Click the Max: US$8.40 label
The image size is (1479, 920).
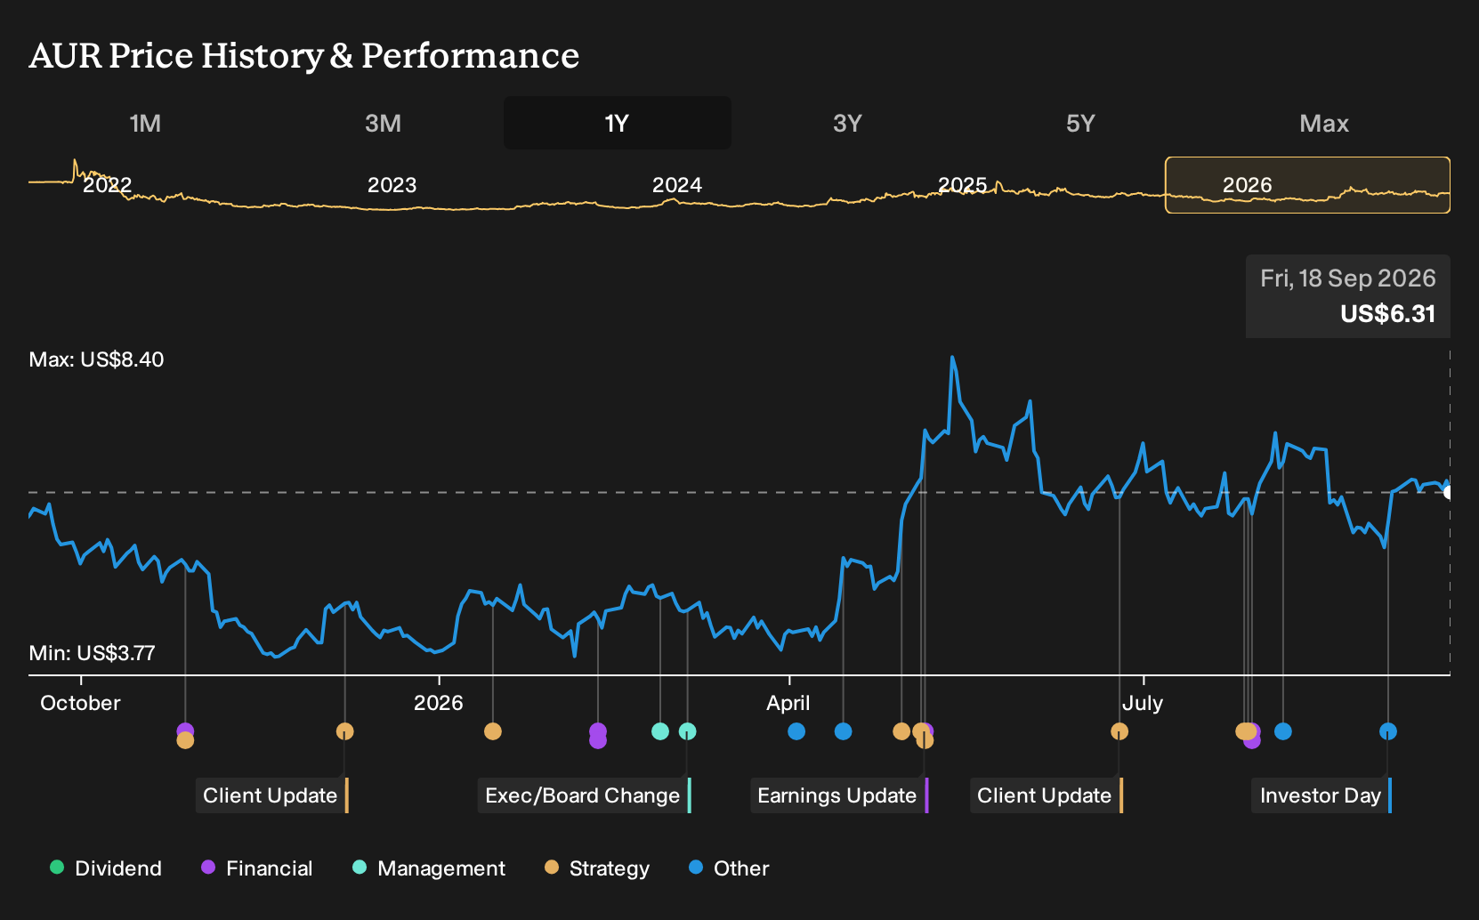click(x=97, y=359)
